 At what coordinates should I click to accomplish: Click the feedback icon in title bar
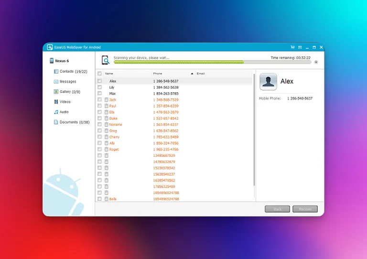point(300,47)
